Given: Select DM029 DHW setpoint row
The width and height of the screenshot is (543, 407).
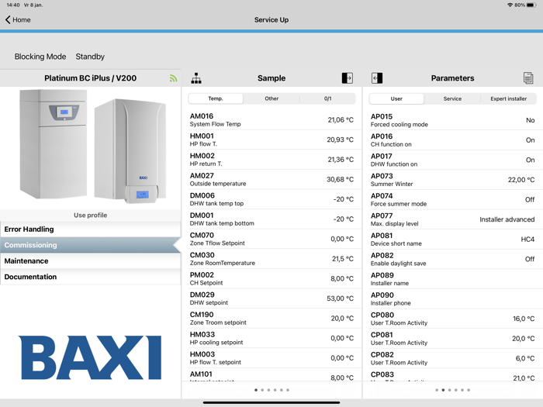Looking at the screenshot, I should (271, 298).
